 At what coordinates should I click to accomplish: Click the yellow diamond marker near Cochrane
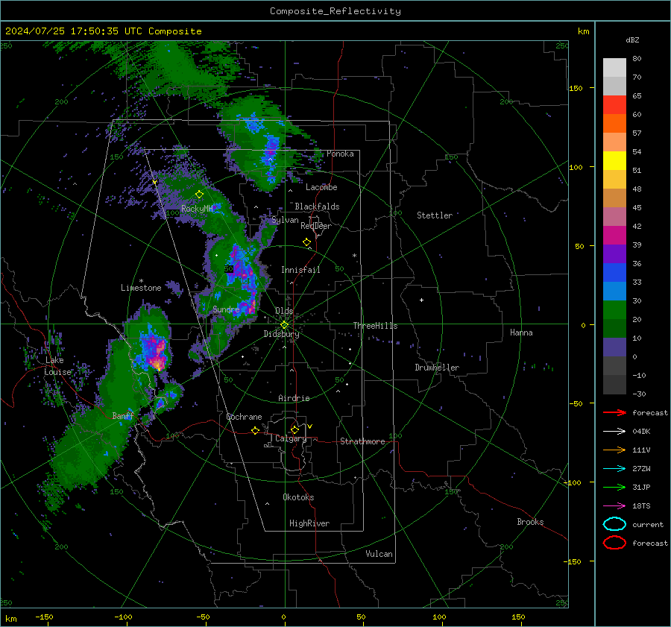[256, 430]
